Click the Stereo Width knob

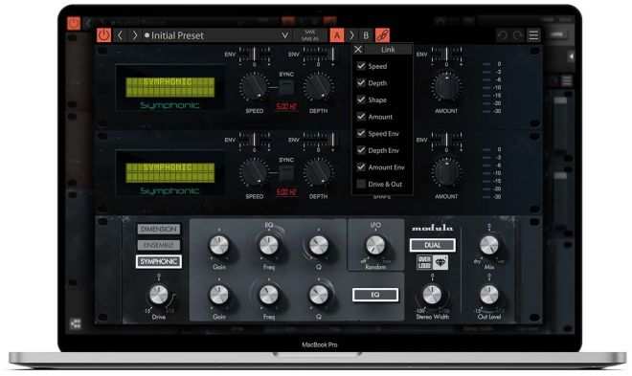click(x=432, y=295)
